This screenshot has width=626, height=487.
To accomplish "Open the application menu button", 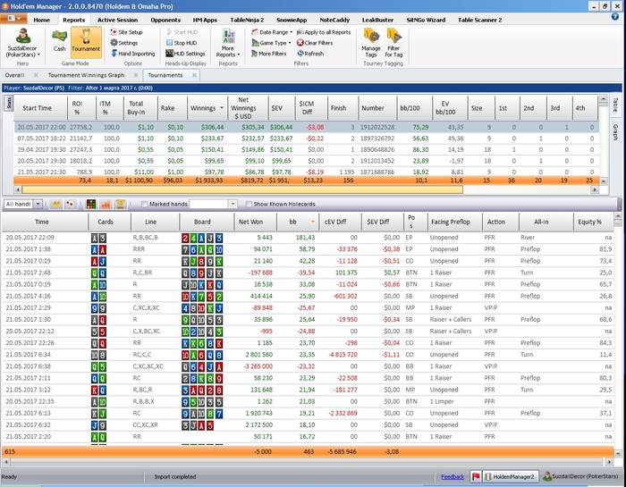I will (x=13, y=19).
